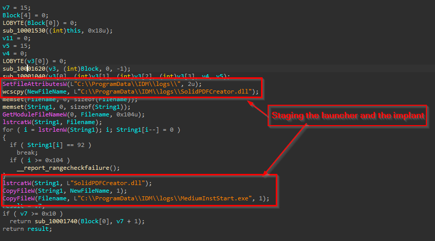The width and height of the screenshot is (435, 241).
Task: Select lstrcatW(String1, Filename) line
Action: coord(52,123)
